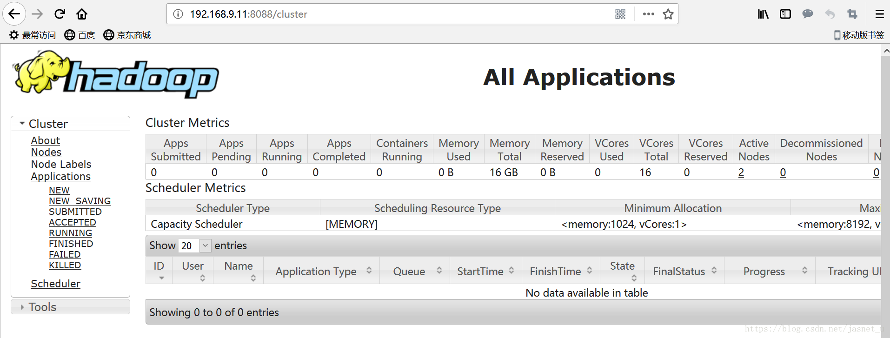The image size is (890, 338).
Task: Collapse the Cluster section in sidebar
Action: pyautogui.click(x=22, y=124)
